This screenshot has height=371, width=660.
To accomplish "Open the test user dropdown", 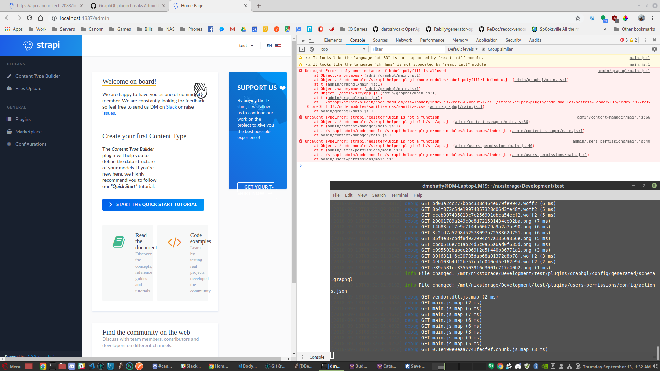I will pos(246,45).
